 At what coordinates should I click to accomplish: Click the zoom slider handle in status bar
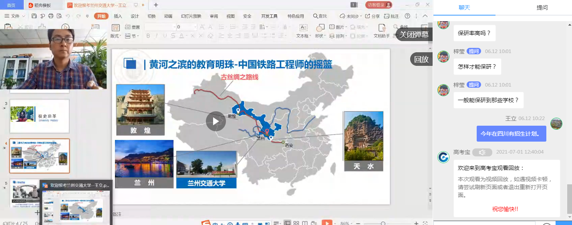pyautogui.click(x=383, y=223)
